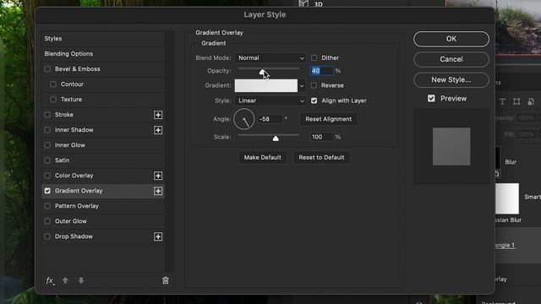Move effect down with arrow icon
The image size is (541, 304).
(81, 280)
